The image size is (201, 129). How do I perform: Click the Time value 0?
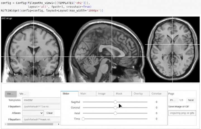point(157,119)
